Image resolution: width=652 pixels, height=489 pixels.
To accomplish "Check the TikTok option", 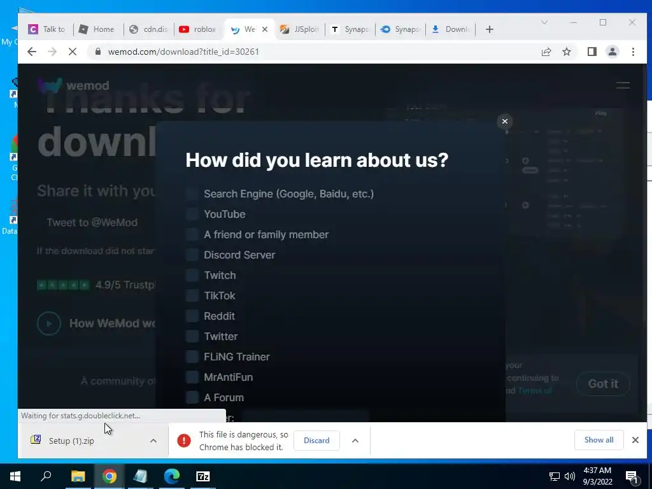I will pos(192,295).
